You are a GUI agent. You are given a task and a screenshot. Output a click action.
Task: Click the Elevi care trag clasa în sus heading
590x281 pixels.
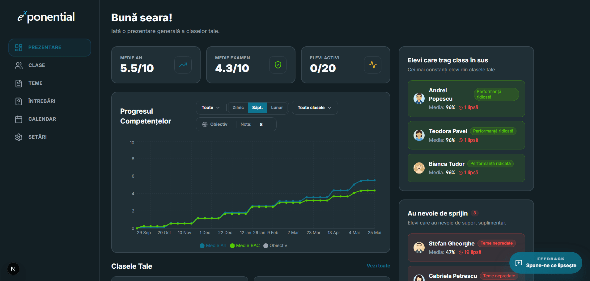click(x=448, y=60)
